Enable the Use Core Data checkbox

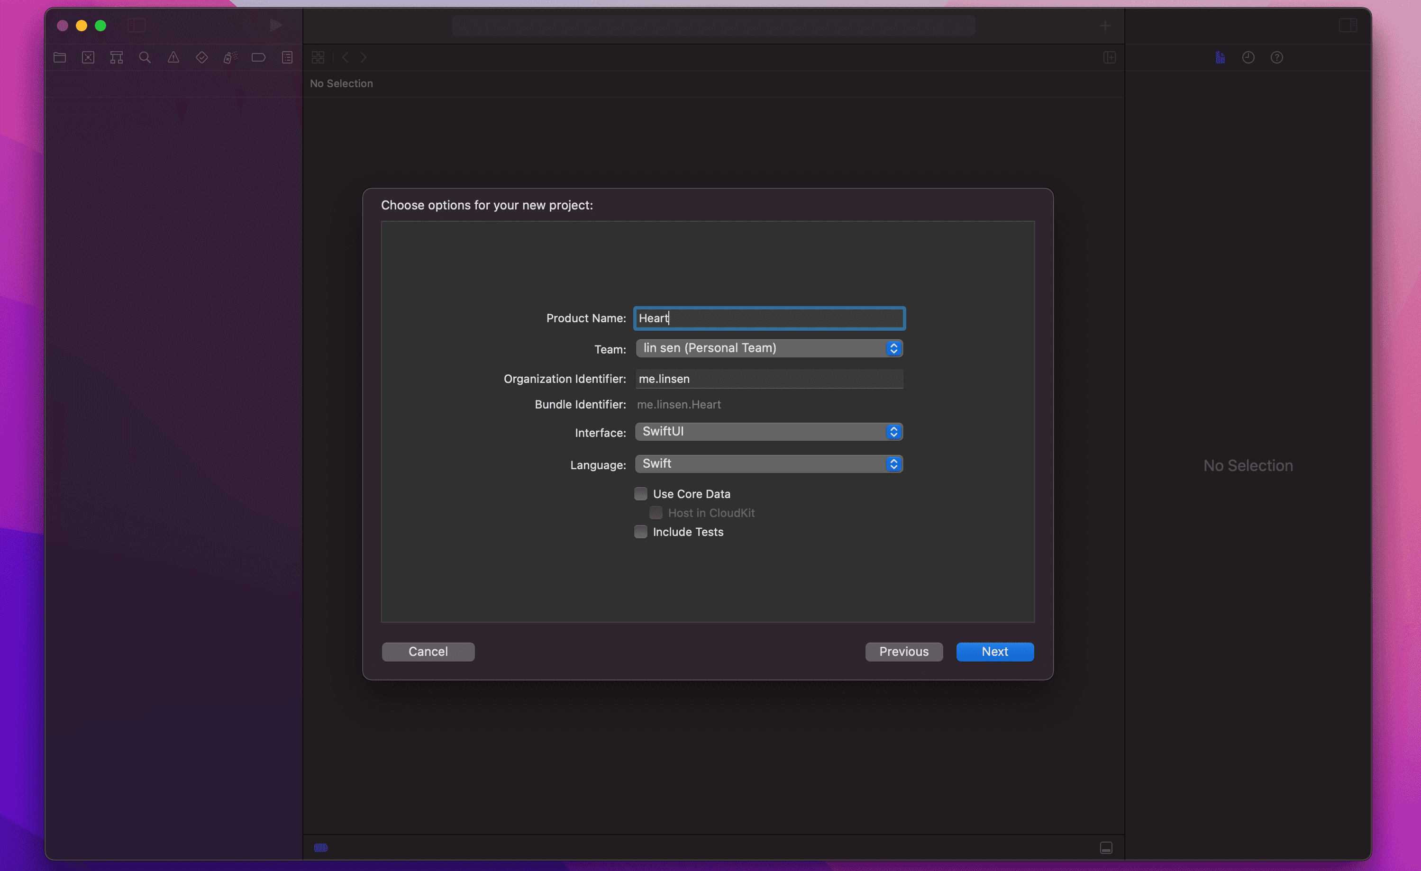[x=641, y=493]
